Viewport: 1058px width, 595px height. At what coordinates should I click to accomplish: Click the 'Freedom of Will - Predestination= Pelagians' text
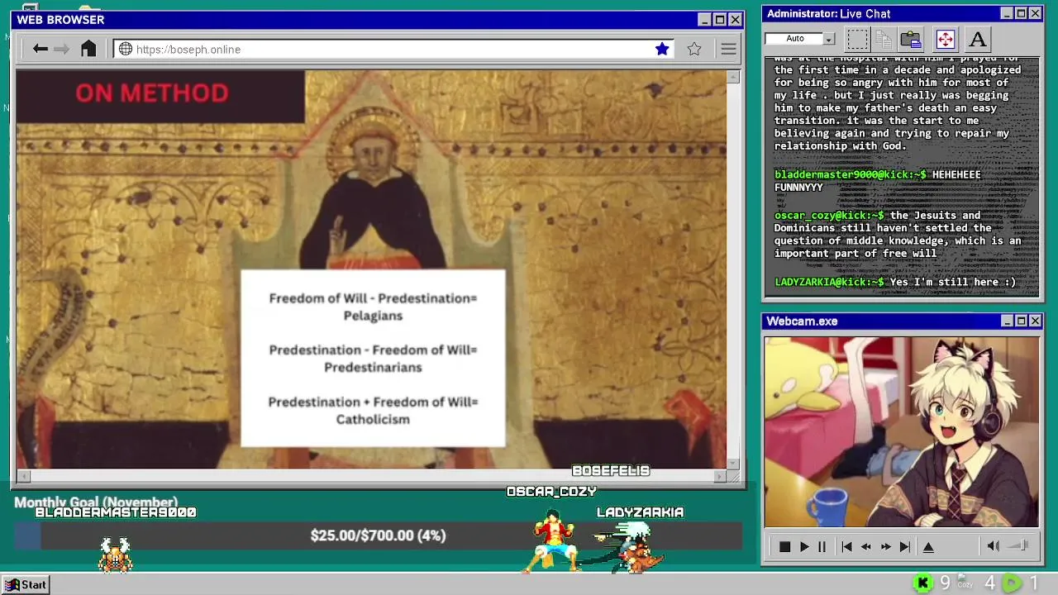373,307
